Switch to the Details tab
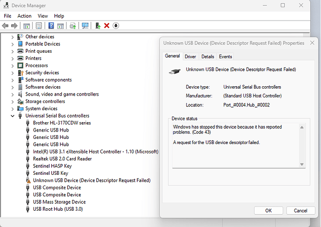This screenshot has width=321, height=227. (x=207, y=56)
